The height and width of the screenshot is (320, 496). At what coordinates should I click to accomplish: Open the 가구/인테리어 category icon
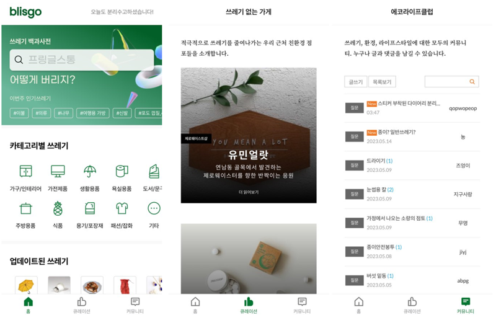[x=25, y=171]
